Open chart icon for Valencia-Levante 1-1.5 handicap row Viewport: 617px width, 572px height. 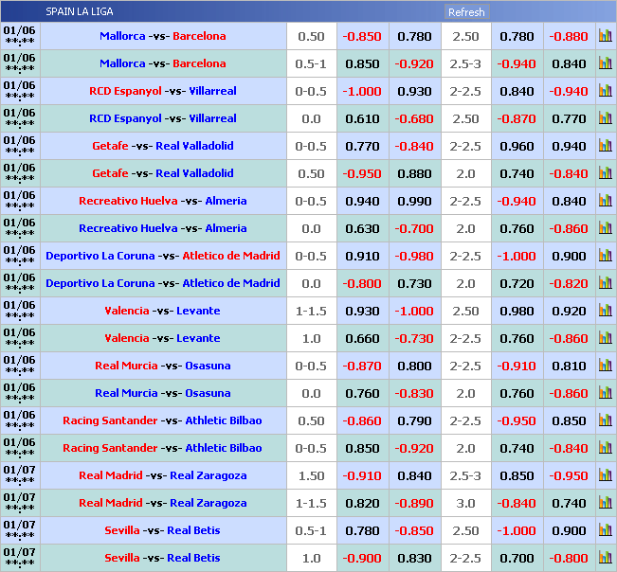point(605,311)
